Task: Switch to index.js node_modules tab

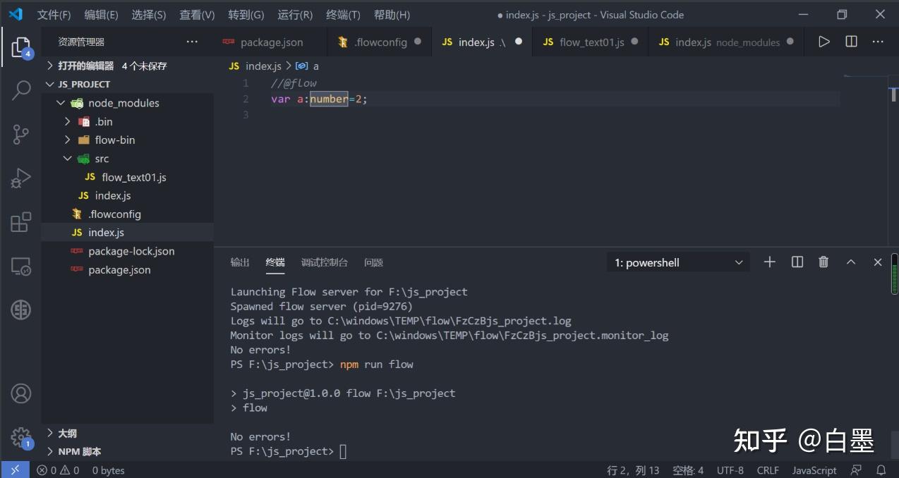Action: click(x=727, y=42)
